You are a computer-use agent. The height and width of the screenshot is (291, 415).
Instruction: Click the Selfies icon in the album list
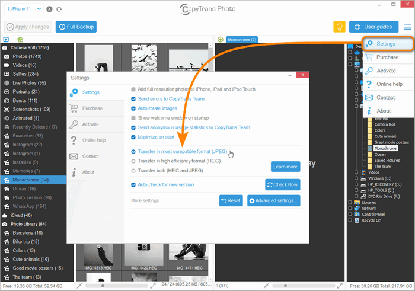[7, 74]
